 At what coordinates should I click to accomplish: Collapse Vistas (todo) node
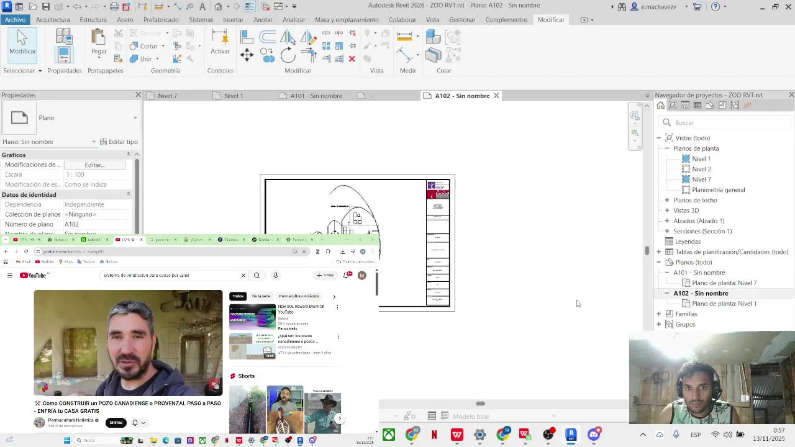point(659,138)
